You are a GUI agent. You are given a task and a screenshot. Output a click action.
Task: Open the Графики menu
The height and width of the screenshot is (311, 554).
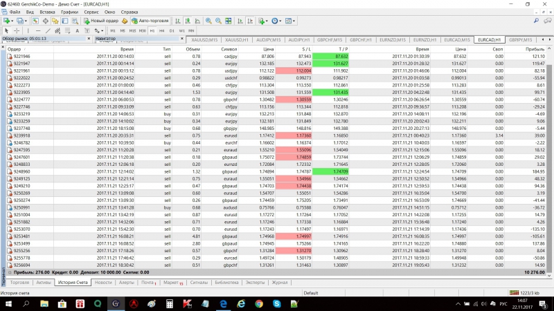(69, 12)
